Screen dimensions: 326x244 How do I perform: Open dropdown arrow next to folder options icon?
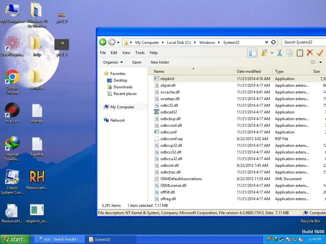point(272,53)
